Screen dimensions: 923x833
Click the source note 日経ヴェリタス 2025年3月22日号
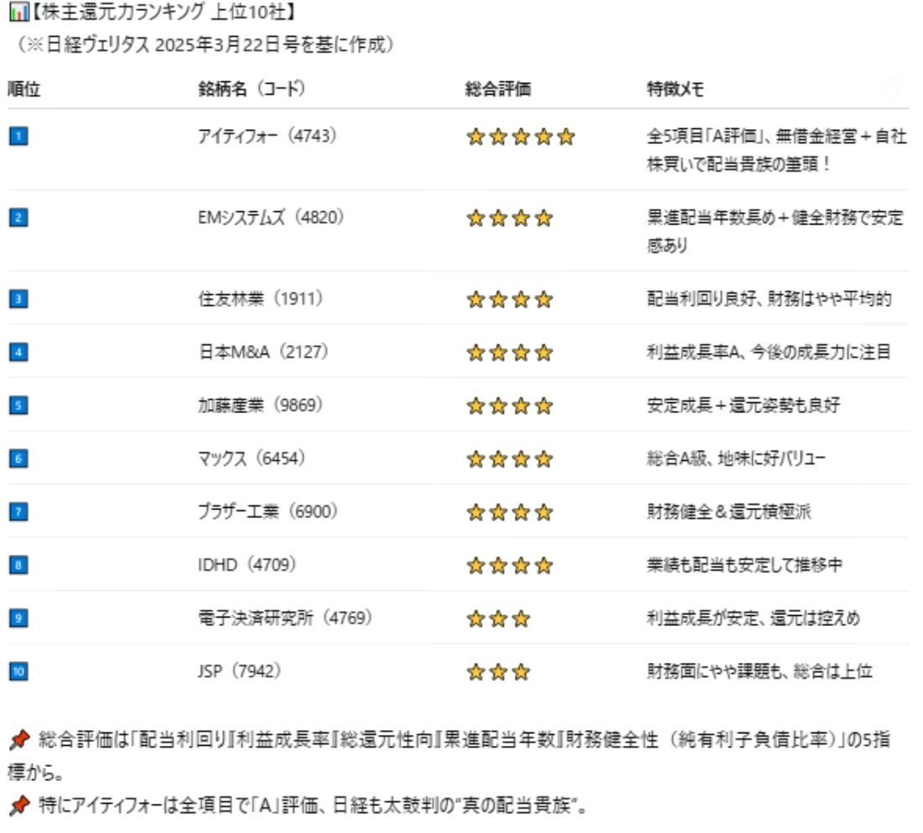(183, 44)
